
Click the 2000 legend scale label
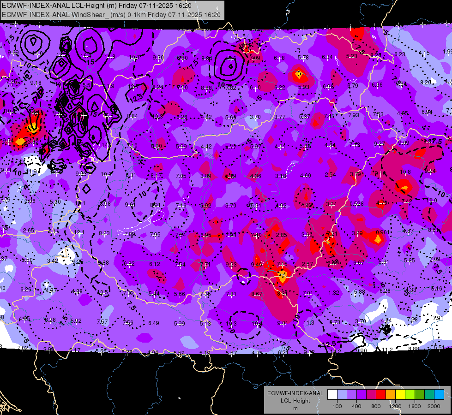pyautogui.click(x=434, y=406)
